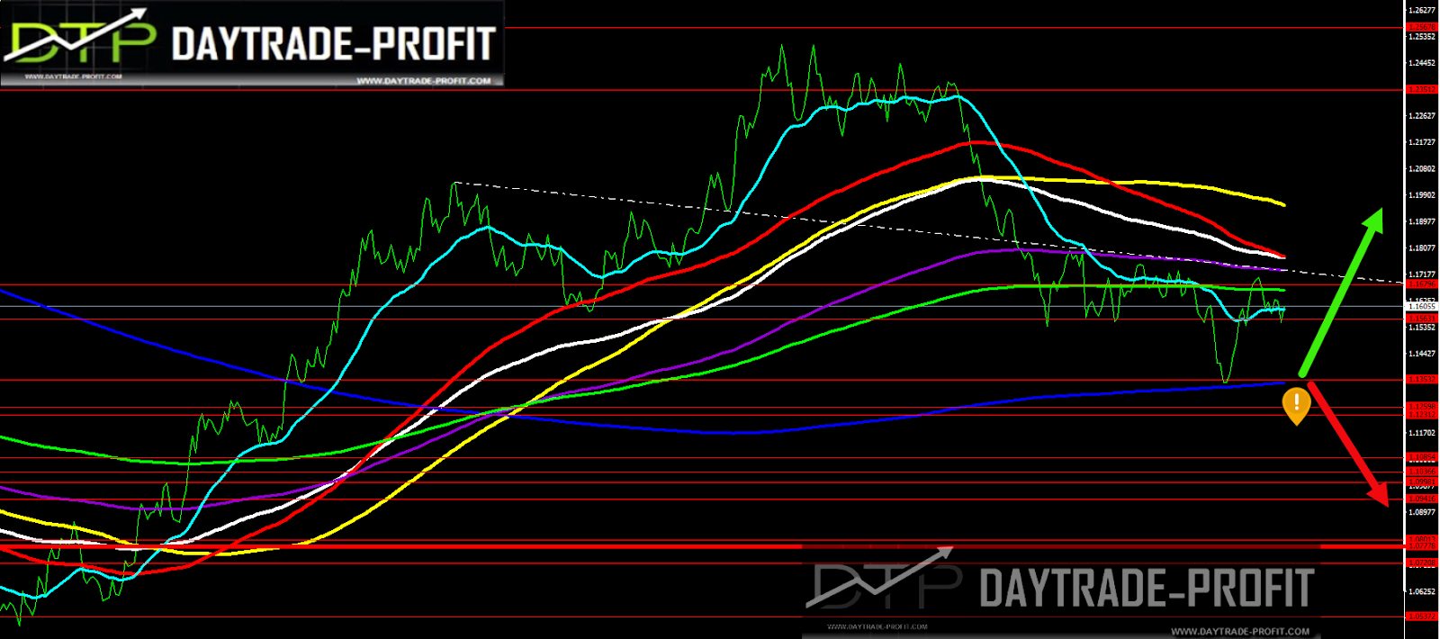Select the 1.05372 red price level label
Image resolution: width=1440 pixels, height=639 pixels.
click(x=1421, y=616)
